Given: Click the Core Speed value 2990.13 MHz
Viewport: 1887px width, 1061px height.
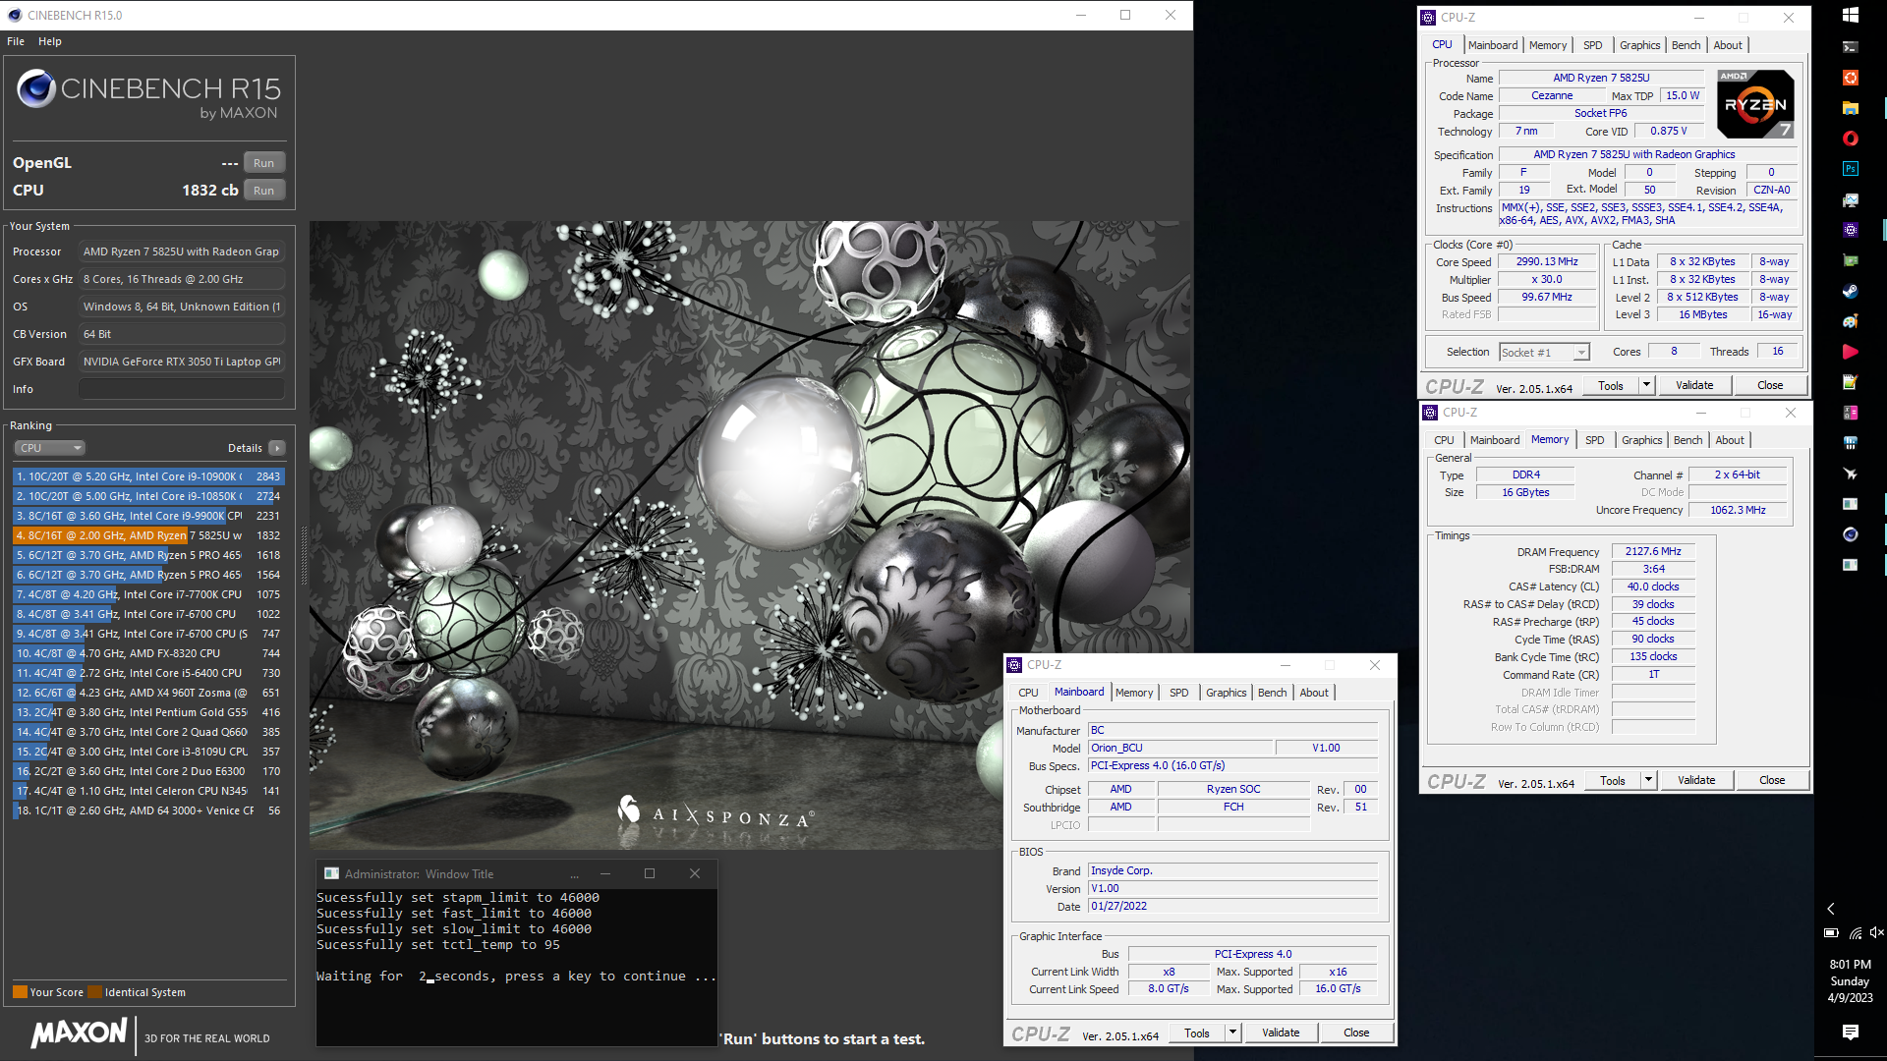Looking at the screenshot, I should [1546, 262].
